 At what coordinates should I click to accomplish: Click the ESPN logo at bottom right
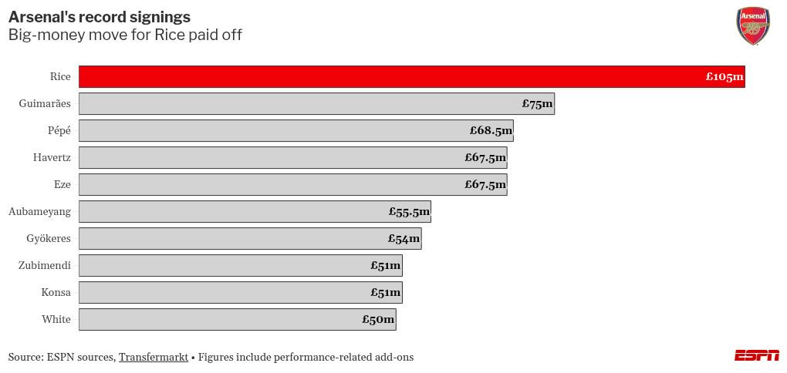click(x=757, y=355)
